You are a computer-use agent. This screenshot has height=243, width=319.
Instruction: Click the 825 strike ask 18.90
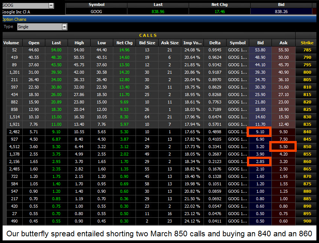283,109
